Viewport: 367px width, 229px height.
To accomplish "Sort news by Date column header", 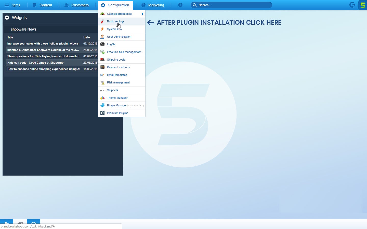I will click(x=87, y=37).
